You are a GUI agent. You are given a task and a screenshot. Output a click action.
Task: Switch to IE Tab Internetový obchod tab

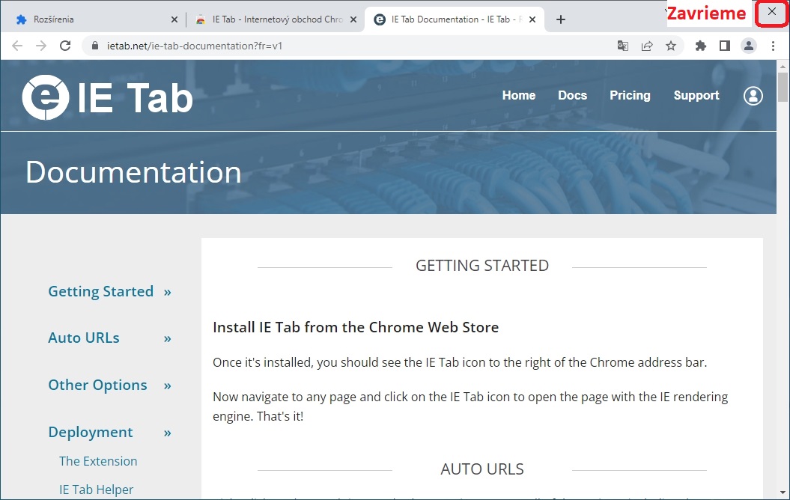(x=275, y=19)
